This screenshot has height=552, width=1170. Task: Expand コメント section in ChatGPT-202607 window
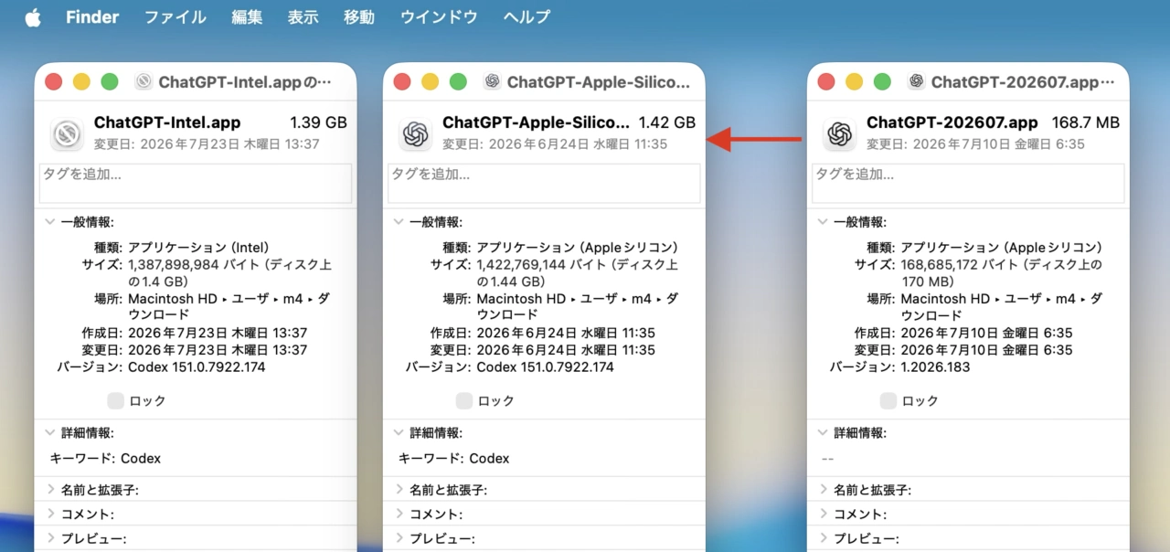pyautogui.click(x=823, y=515)
